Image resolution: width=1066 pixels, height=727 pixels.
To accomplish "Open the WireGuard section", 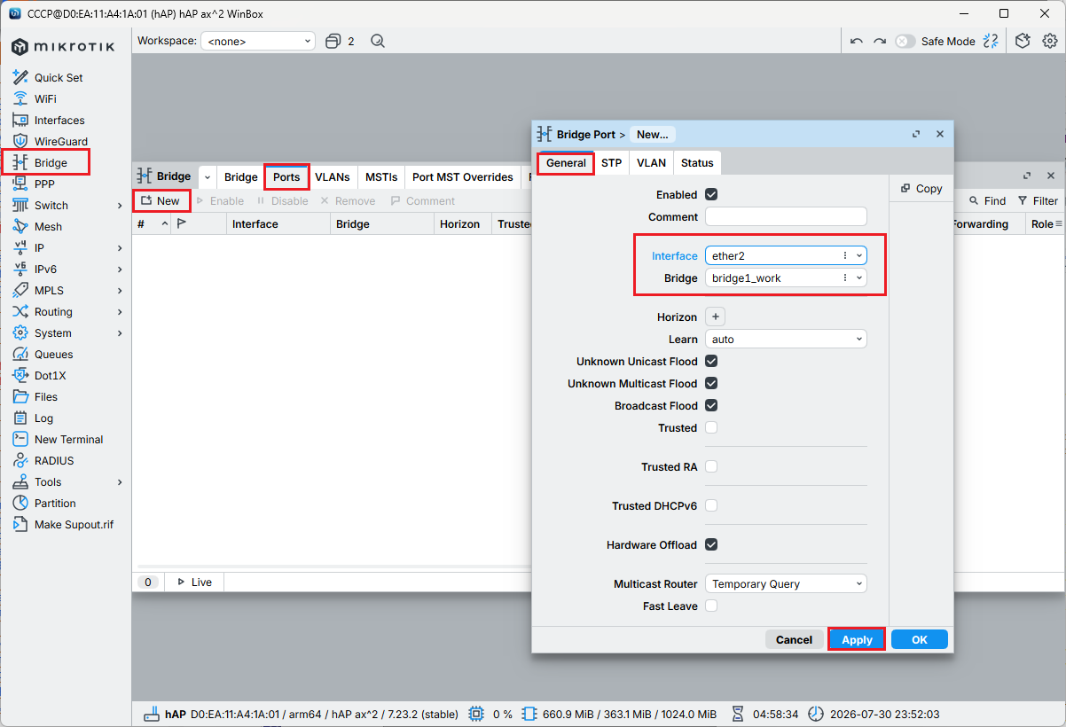I will (61, 141).
